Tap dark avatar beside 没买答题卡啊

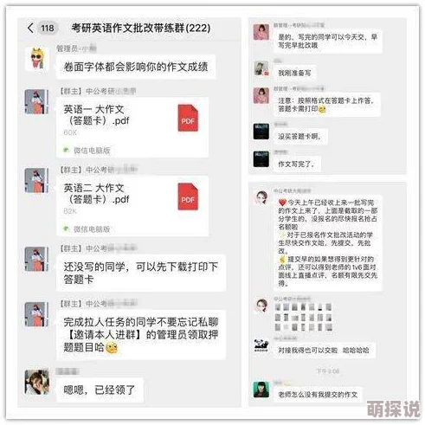point(261,132)
